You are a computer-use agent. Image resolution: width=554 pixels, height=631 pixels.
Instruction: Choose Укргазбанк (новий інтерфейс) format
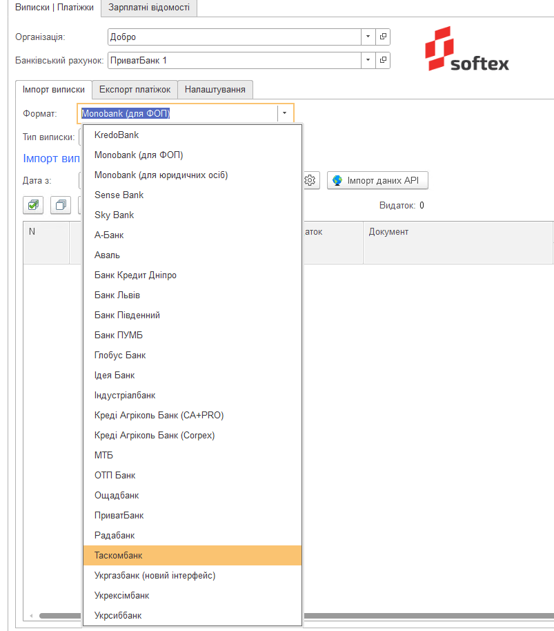(x=192, y=576)
